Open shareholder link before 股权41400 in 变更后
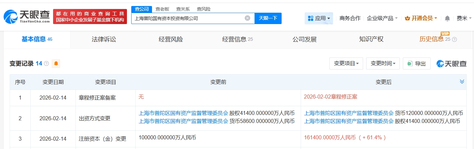 (349, 121)
